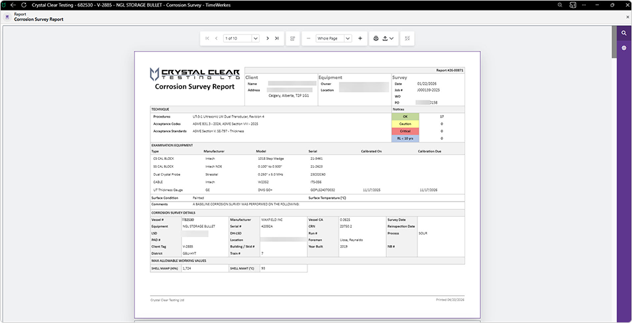Print the corrosion survey report
This screenshot has height=323, width=632.
(376, 38)
